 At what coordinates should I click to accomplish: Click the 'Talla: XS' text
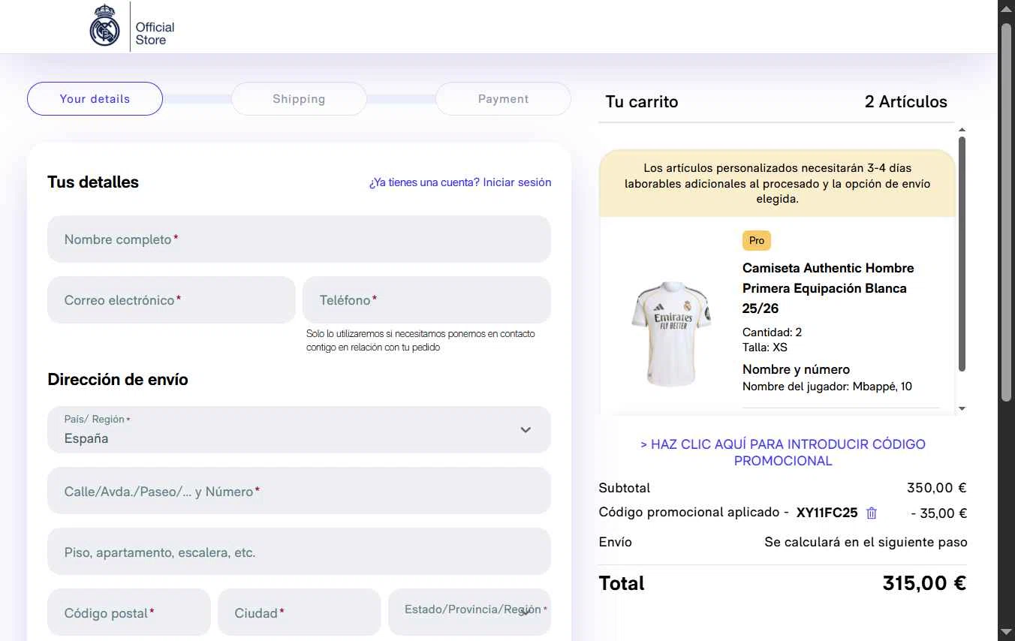point(765,348)
